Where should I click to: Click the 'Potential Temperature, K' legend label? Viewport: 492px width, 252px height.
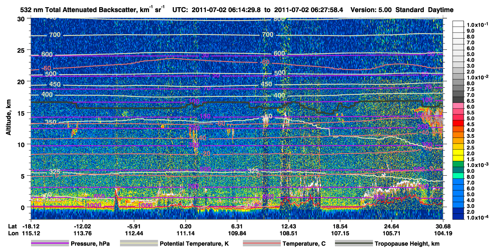(194, 244)
